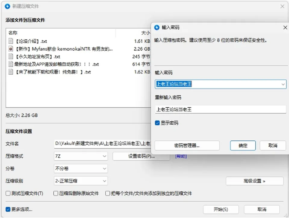Enable 测试压缩文件(T) checkbox
Viewport: 289px width, 218px height.
click(8, 193)
